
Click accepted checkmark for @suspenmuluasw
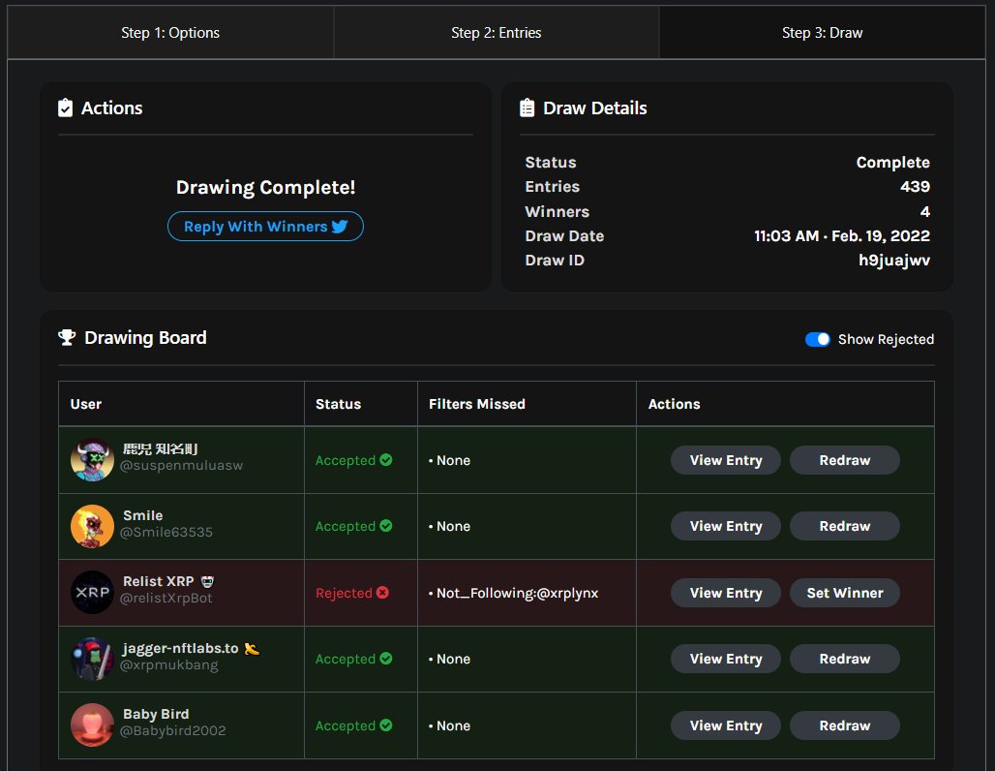tap(386, 460)
